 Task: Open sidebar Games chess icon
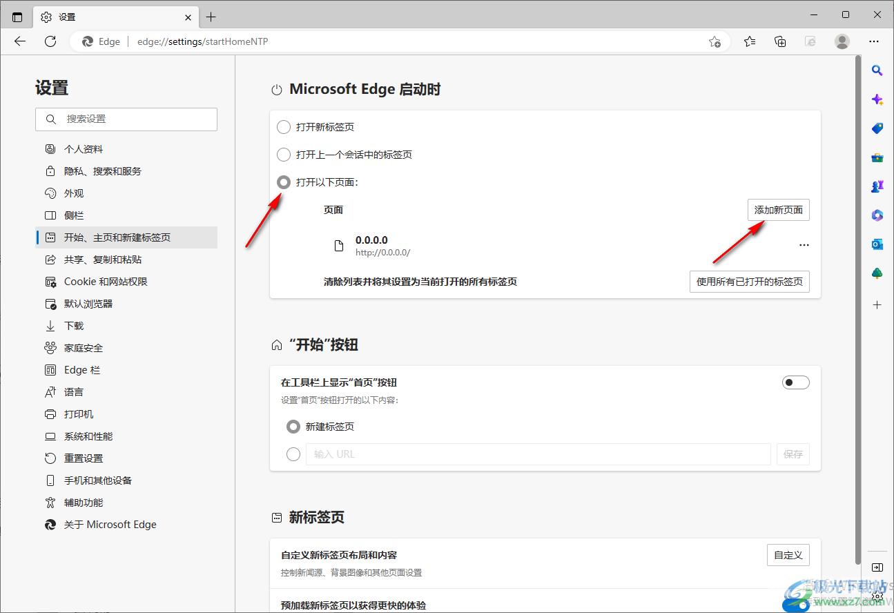(877, 186)
